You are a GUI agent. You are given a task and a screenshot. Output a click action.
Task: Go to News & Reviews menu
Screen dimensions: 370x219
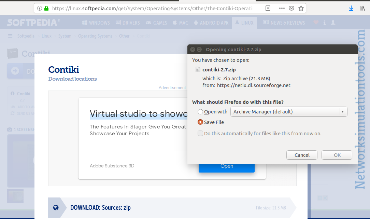pos(284,23)
